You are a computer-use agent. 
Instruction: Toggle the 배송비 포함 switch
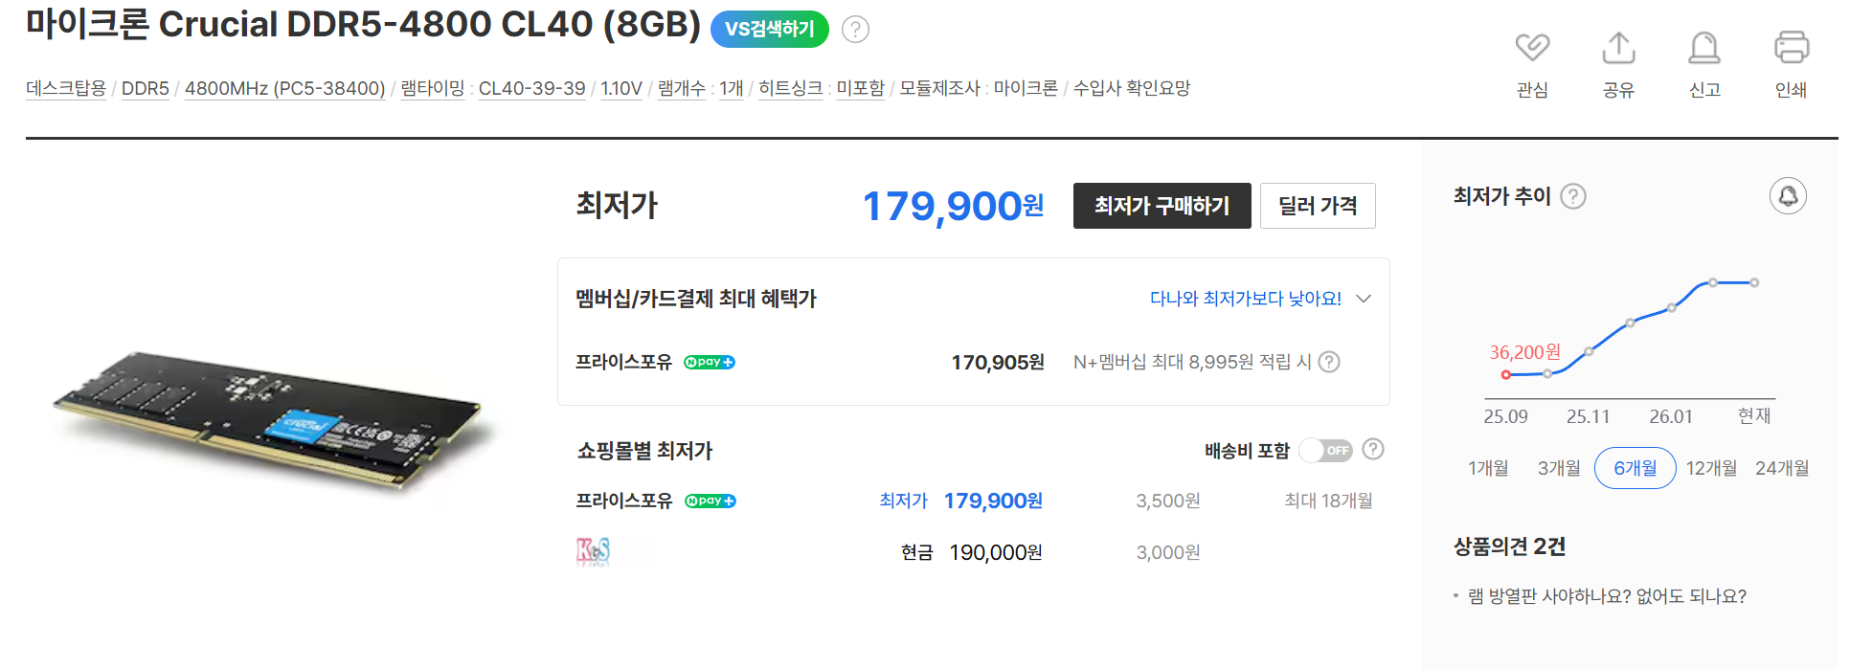click(1326, 451)
